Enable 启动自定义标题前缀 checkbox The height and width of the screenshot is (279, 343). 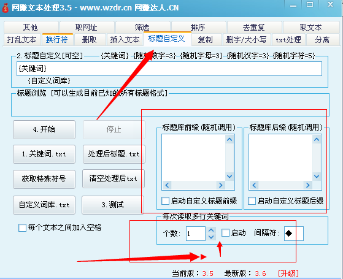[x=165, y=201]
